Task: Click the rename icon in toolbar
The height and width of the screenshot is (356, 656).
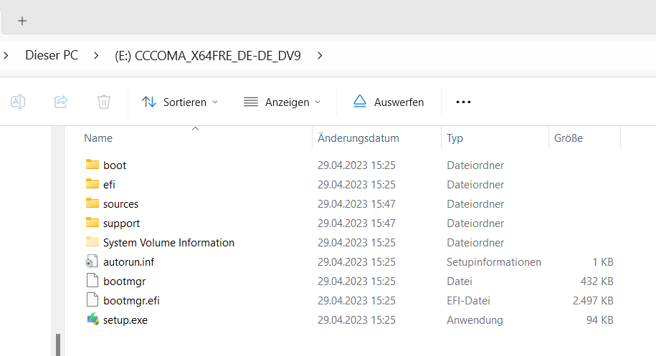Action: [x=18, y=102]
